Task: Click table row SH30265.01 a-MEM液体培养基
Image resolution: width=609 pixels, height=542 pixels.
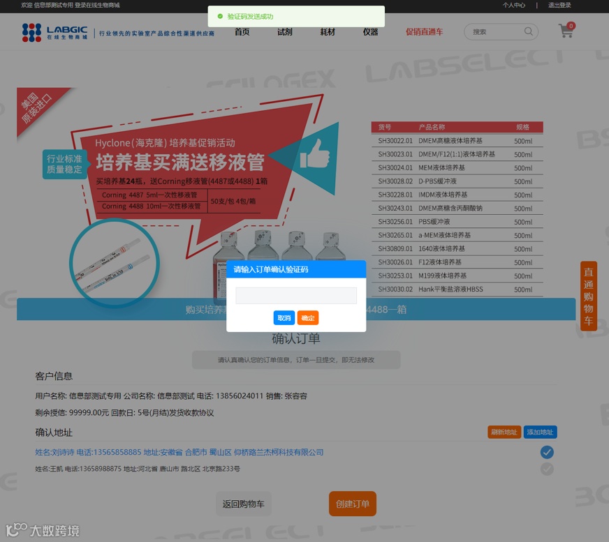Action: [457, 235]
